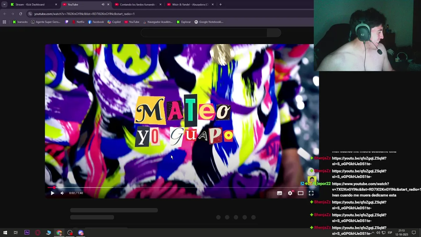Click the video time display 0:02 / 1:40
The height and width of the screenshot is (237, 421).
coord(76,193)
